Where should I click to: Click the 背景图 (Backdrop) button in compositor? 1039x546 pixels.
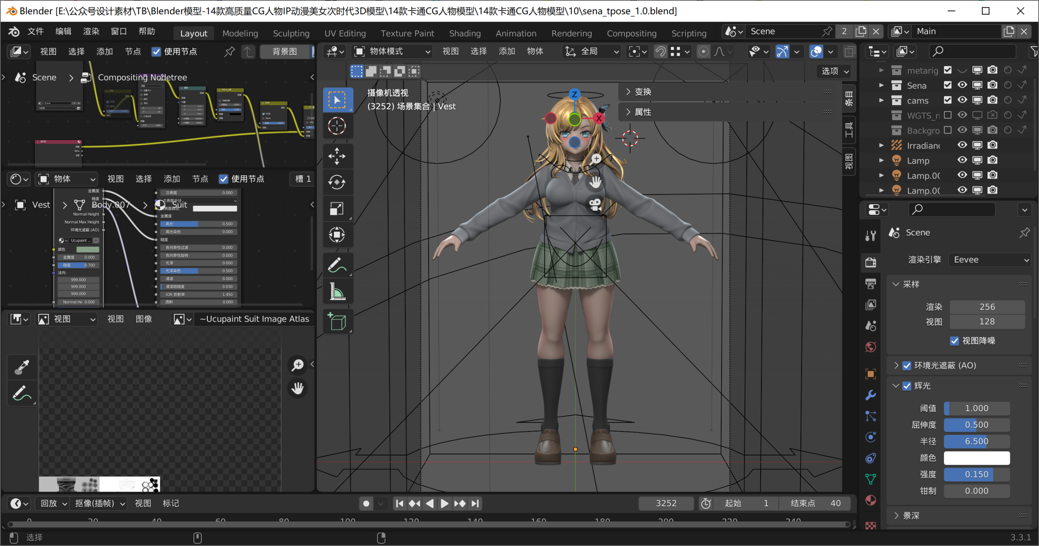click(x=285, y=52)
